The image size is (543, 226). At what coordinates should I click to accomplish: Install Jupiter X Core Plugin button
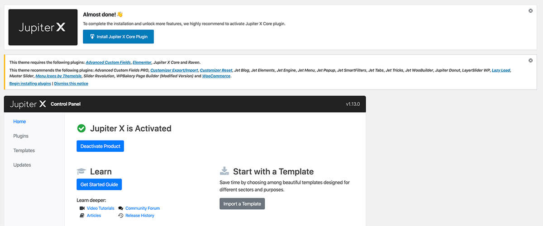click(x=119, y=37)
